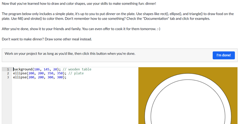Screen dimensions: 243x124
Task: Click the "// wooden table" code comment
Action: pyautogui.click(x=77, y=69)
